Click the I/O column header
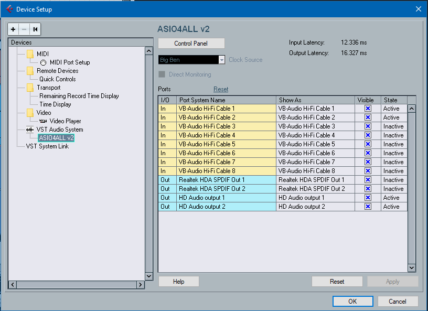The width and height of the screenshot is (428, 311). (x=167, y=100)
